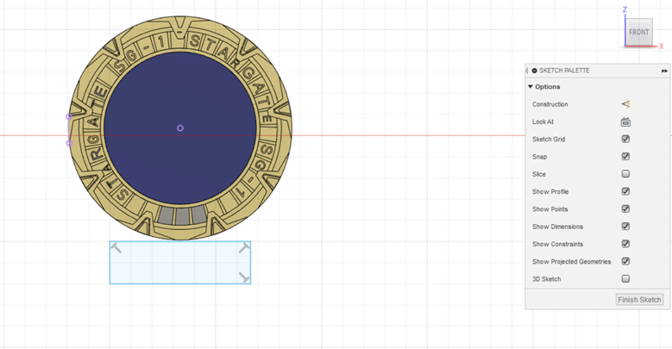Image resolution: width=672 pixels, height=349 pixels.
Task: Uncheck Show Projected Geometries
Action: (625, 261)
